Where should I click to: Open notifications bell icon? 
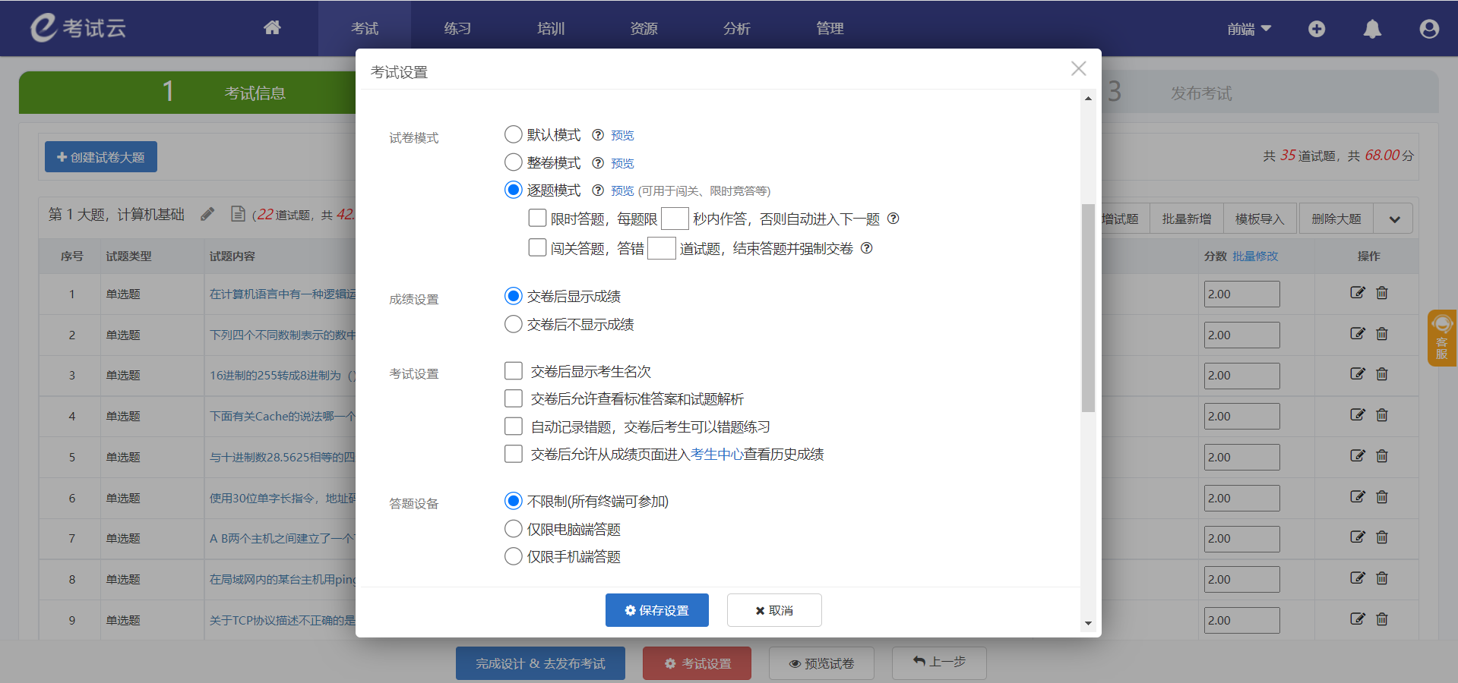pyautogui.click(x=1372, y=29)
